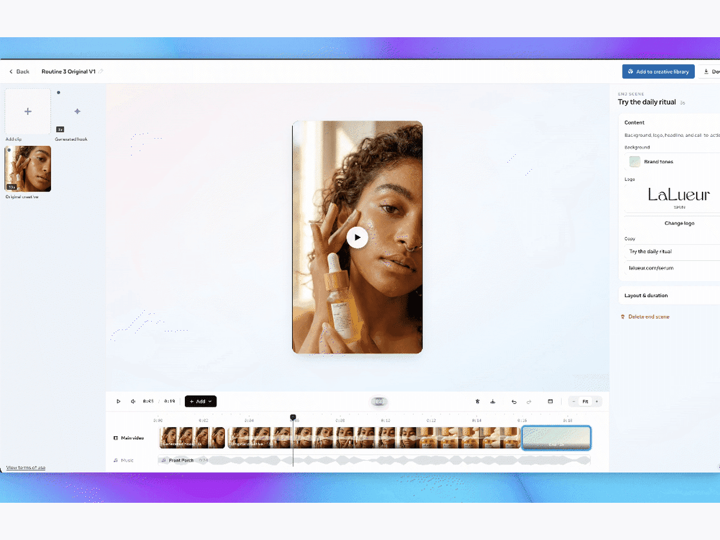Click the timeline layout view icon
This screenshot has height=540, width=720.
coord(550,401)
